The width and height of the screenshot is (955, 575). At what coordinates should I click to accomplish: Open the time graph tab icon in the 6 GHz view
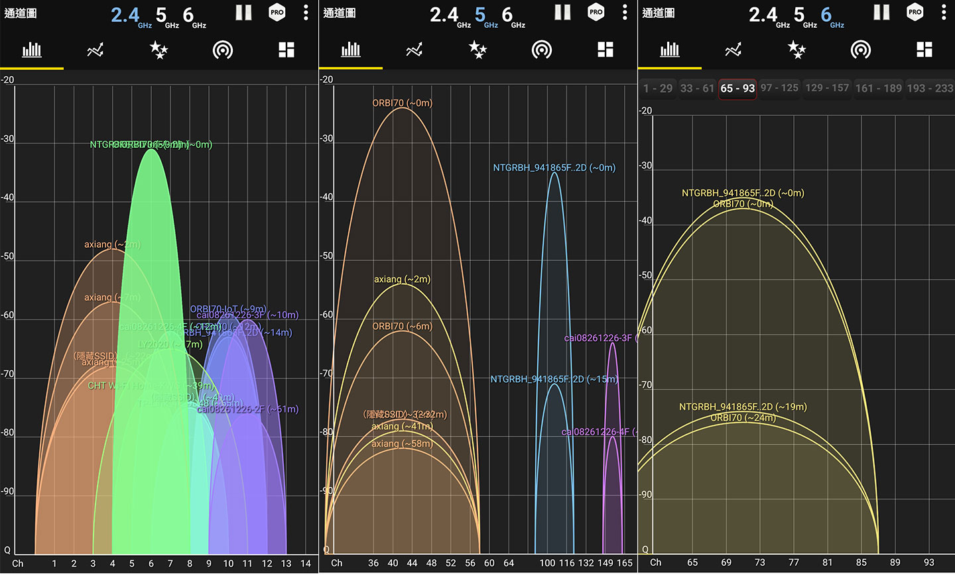733,50
